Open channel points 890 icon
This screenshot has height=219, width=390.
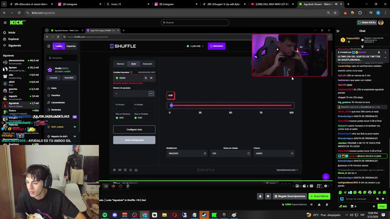tap(343, 207)
